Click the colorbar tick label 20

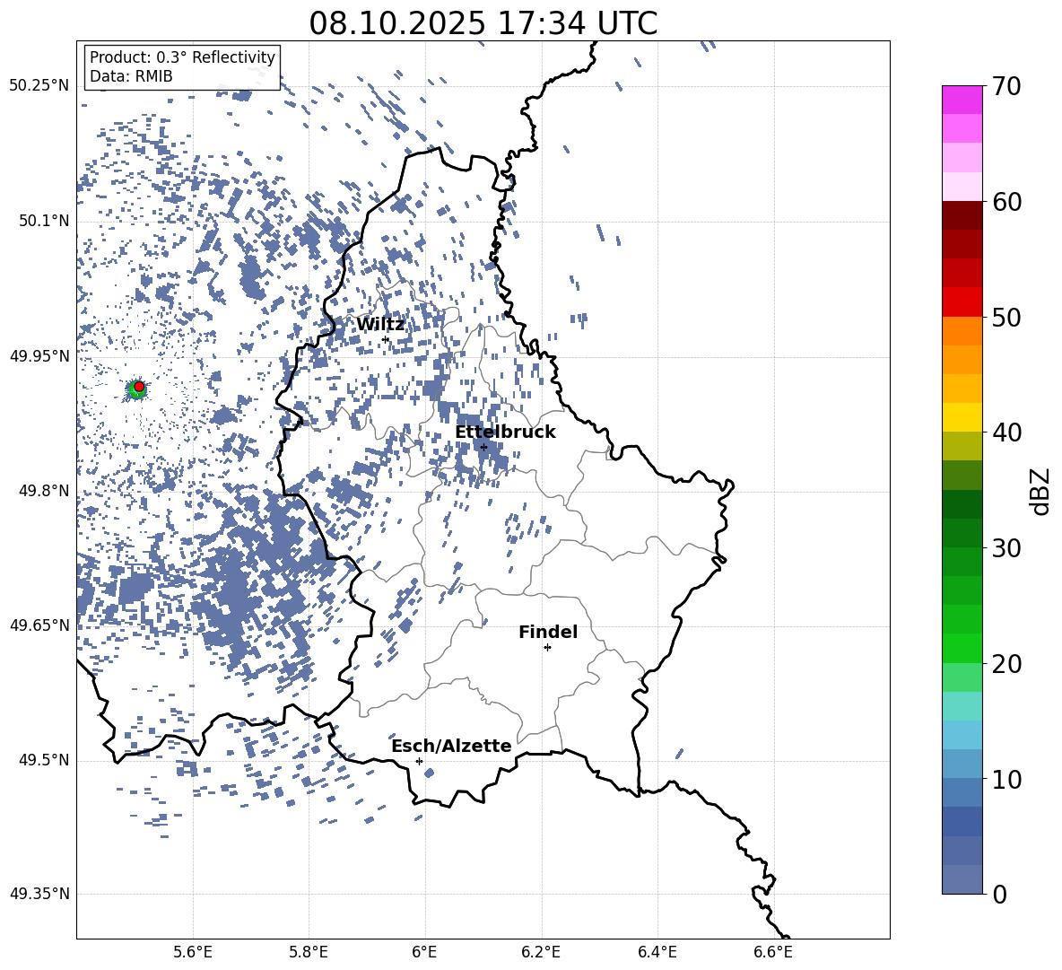pos(1007,664)
